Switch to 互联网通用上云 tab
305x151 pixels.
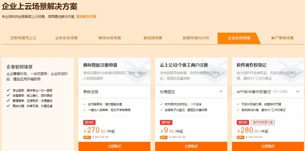click(23, 38)
